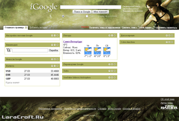179x121 pixels.
Task: Select the USD currency row
Action: pos(32,71)
